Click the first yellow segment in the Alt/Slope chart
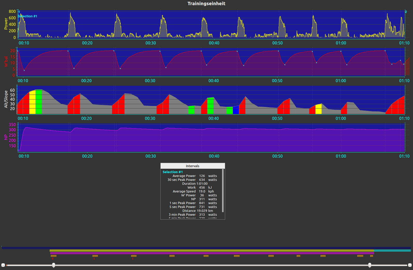This screenshot has width=413, height=270. (32, 103)
